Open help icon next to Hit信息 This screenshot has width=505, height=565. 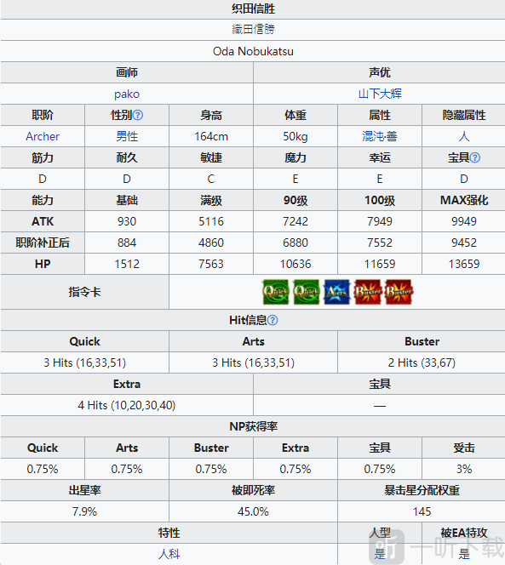click(273, 320)
